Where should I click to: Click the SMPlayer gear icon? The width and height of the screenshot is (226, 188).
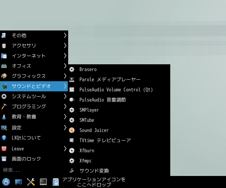pos(72,110)
